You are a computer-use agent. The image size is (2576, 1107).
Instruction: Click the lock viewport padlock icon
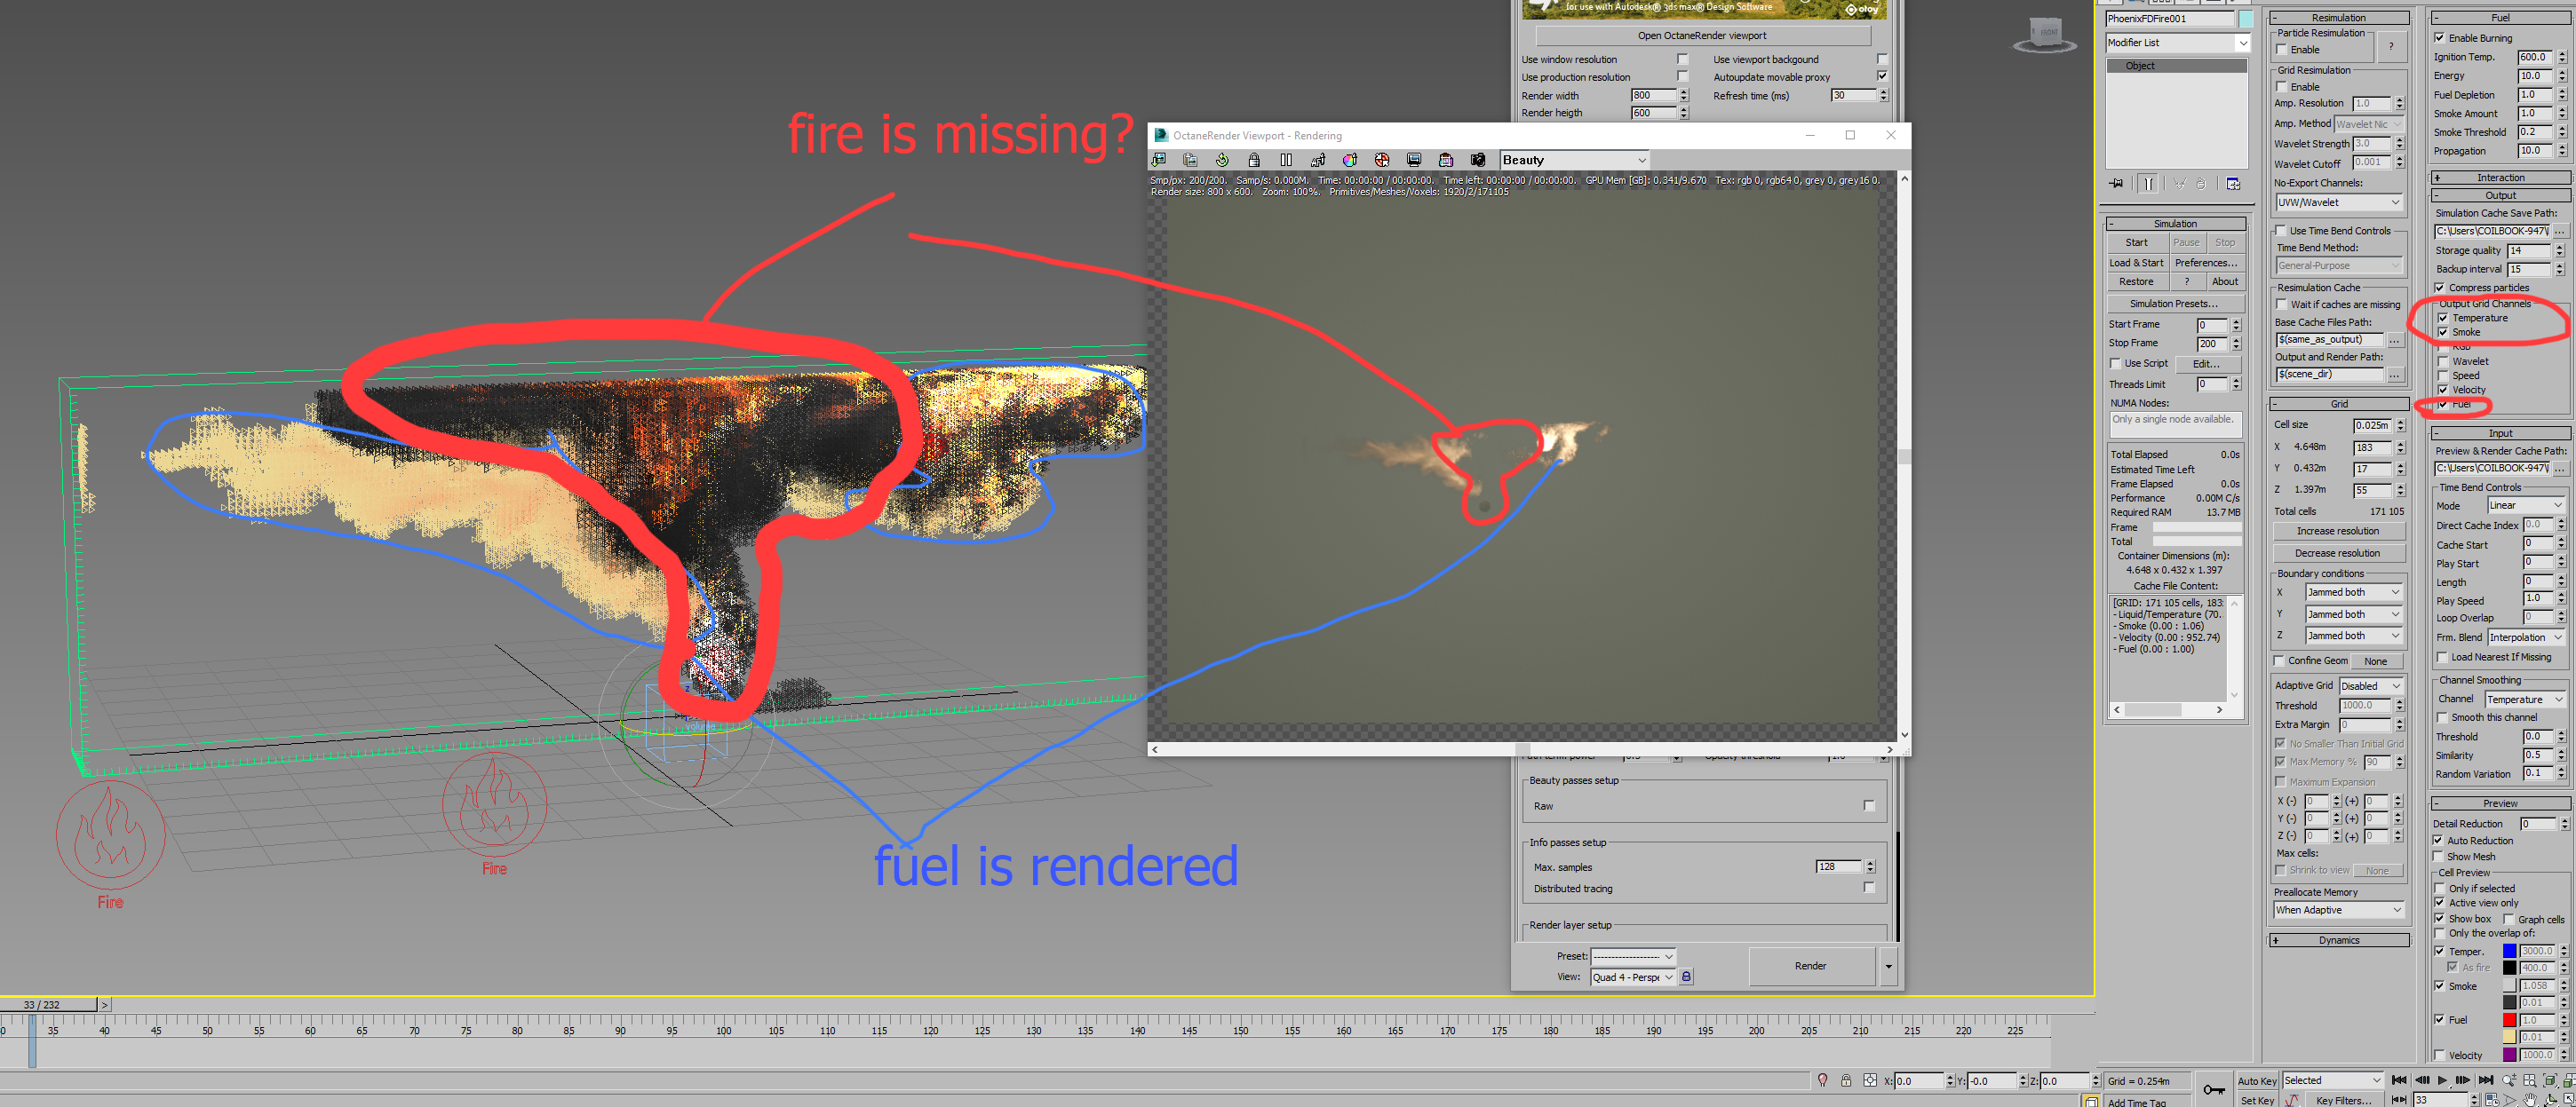(x=1254, y=160)
